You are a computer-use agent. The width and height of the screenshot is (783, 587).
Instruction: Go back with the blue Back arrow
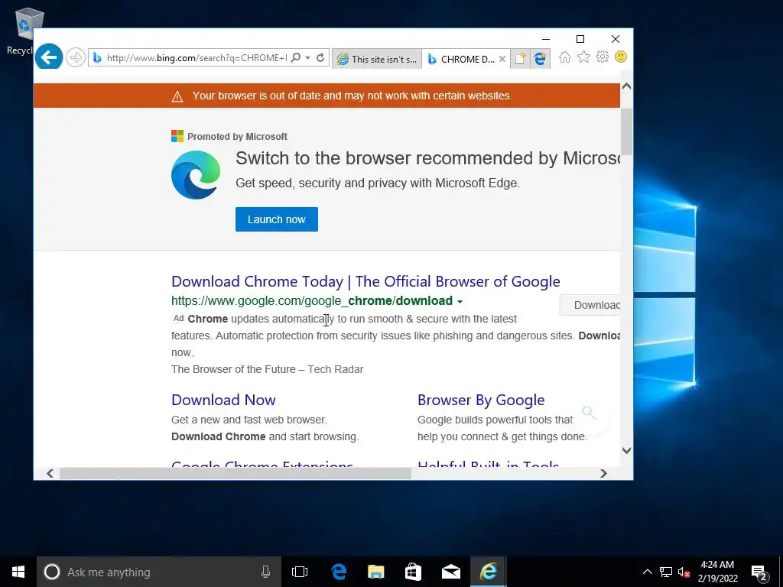[49, 57]
